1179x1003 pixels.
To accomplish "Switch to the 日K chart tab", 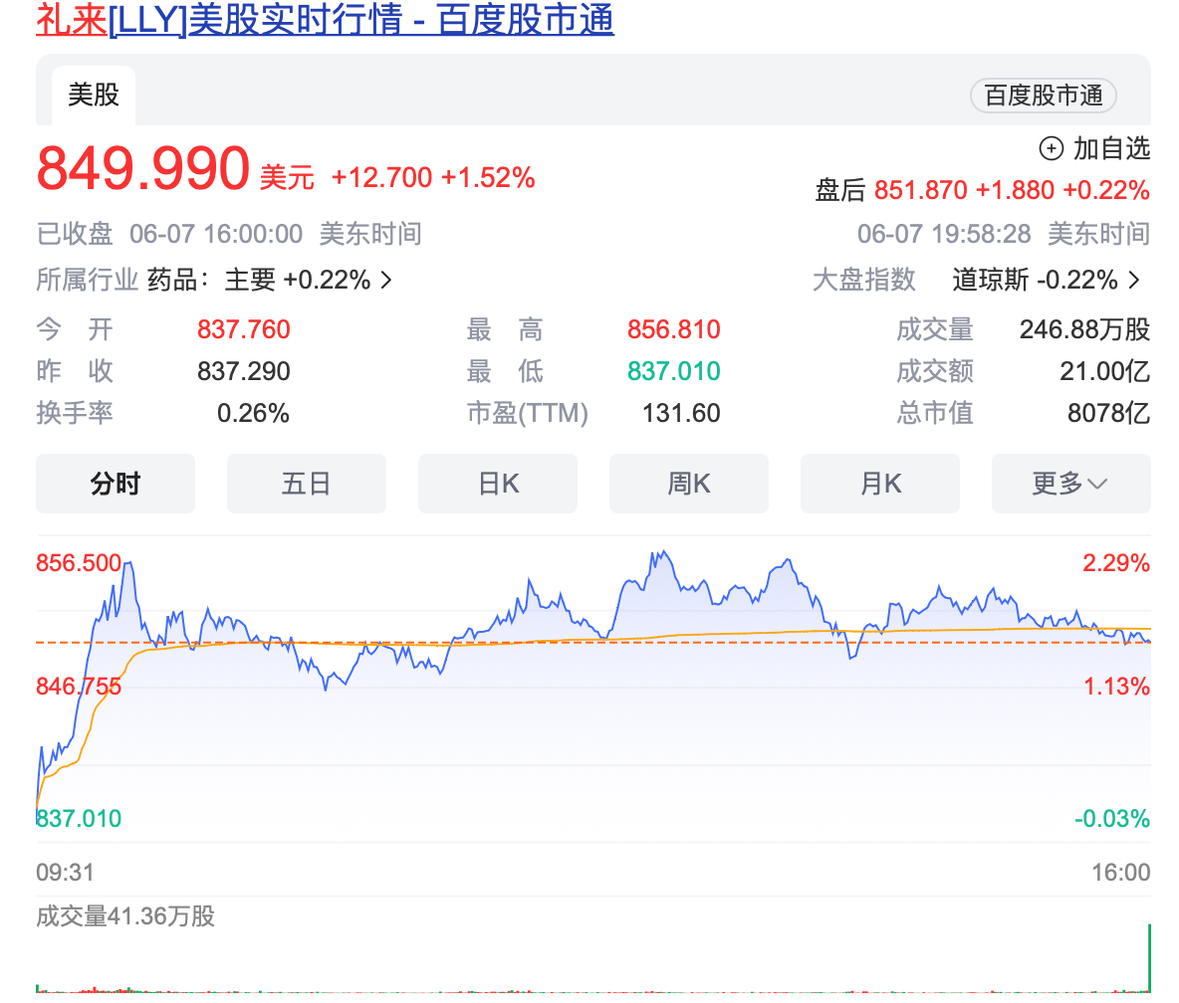I will (498, 484).
